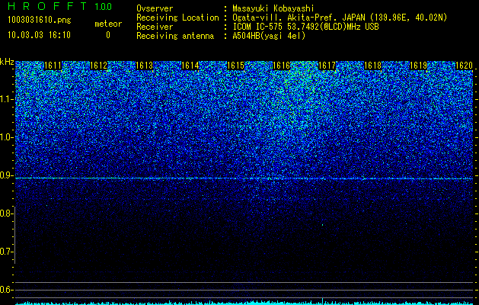Screen dimensions: 479x305
Task: Click the 1611 time marker
Action: [x=53, y=66]
